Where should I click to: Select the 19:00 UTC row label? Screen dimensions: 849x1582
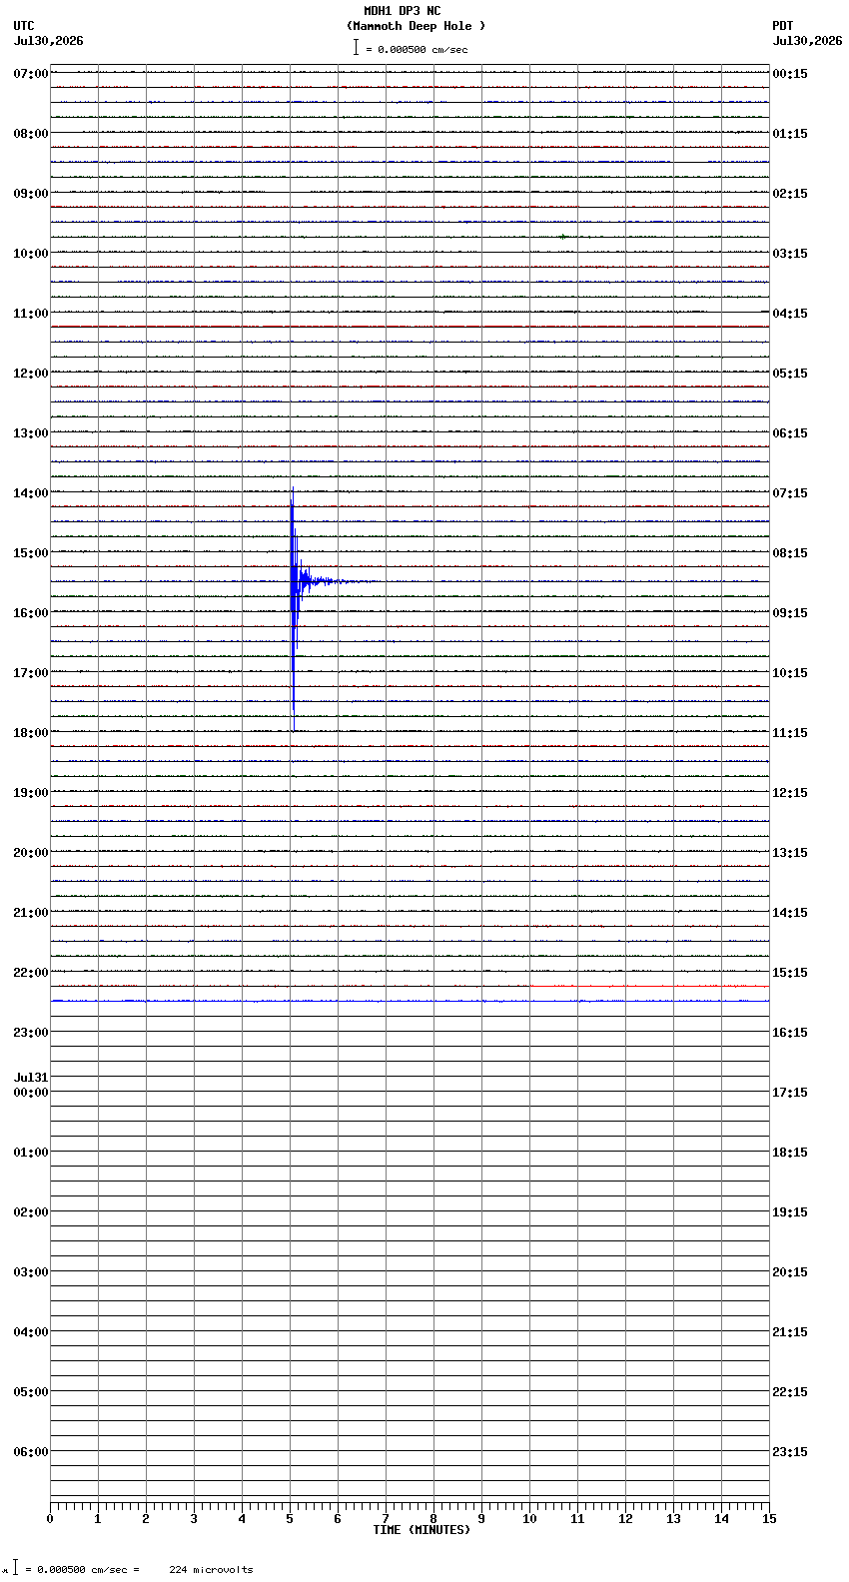tap(31, 793)
